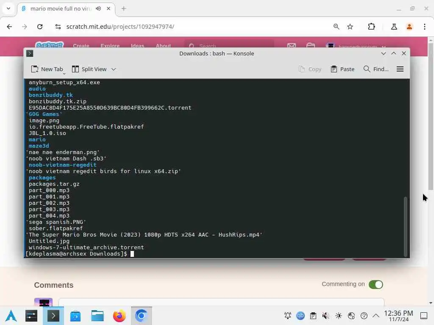Click About in Scratch navigation
The height and width of the screenshot is (325, 434).
click(163, 46)
